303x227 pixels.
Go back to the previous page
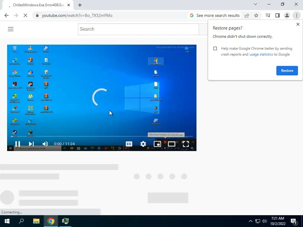click(x=7, y=15)
